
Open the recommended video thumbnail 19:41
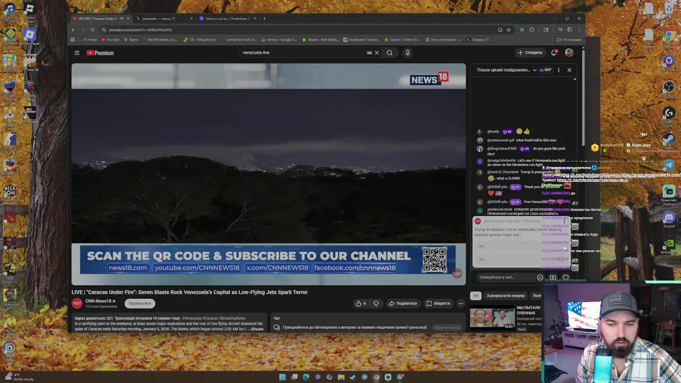492,318
